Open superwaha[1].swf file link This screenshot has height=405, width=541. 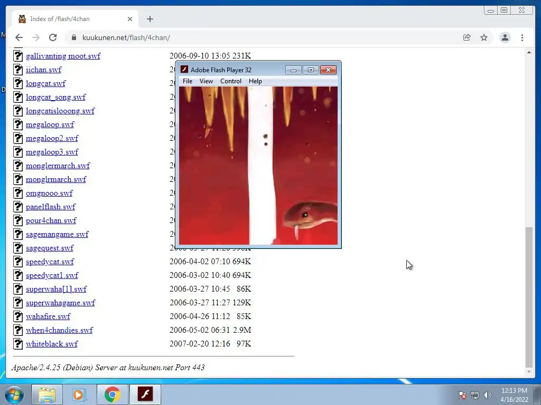56,289
